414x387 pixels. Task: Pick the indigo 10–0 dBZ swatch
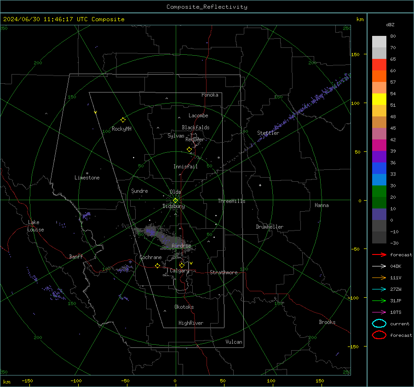379,214
